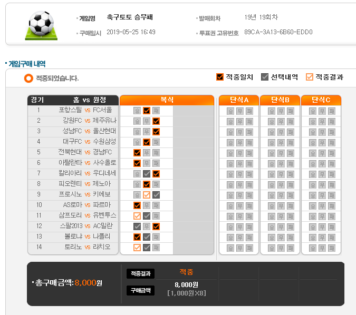356x315 pixels.
Task: Click the 구매금액 label button
Action: (x=140, y=290)
